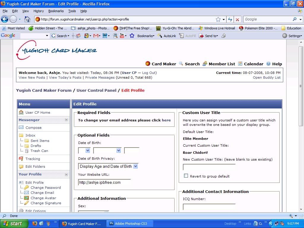Click the Log Out link

pos(149,73)
